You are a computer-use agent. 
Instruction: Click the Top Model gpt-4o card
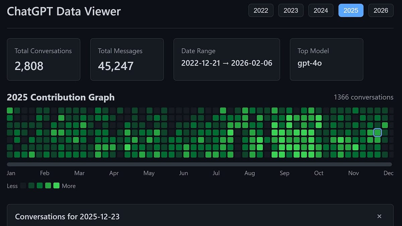tap(326, 59)
